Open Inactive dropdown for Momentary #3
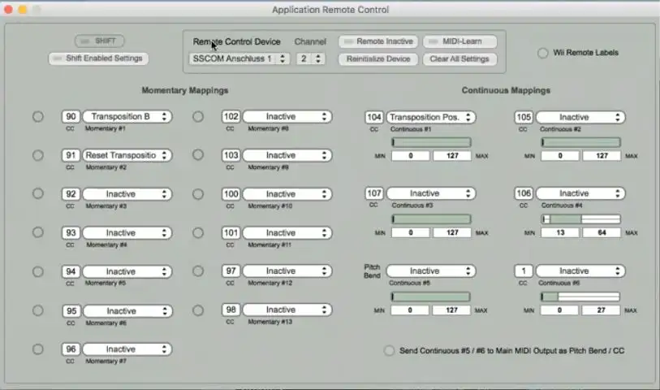 pyautogui.click(x=127, y=194)
